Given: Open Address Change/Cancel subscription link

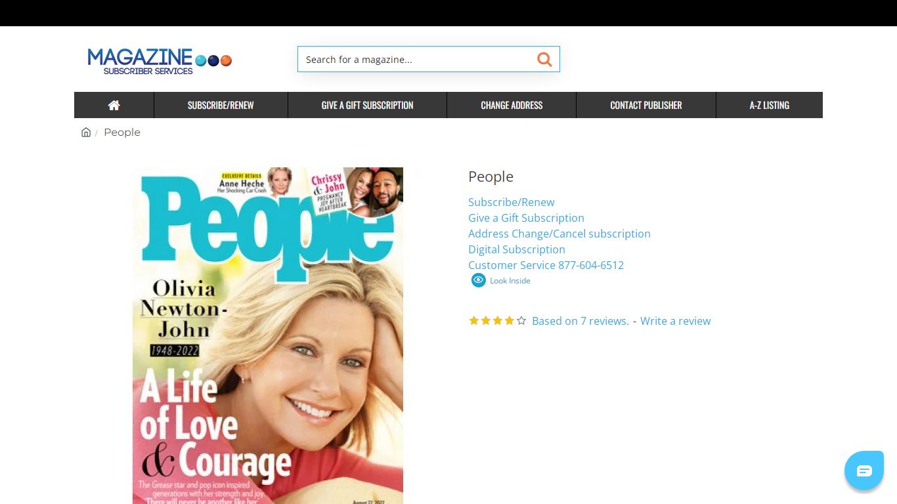Looking at the screenshot, I should [559, 234].
